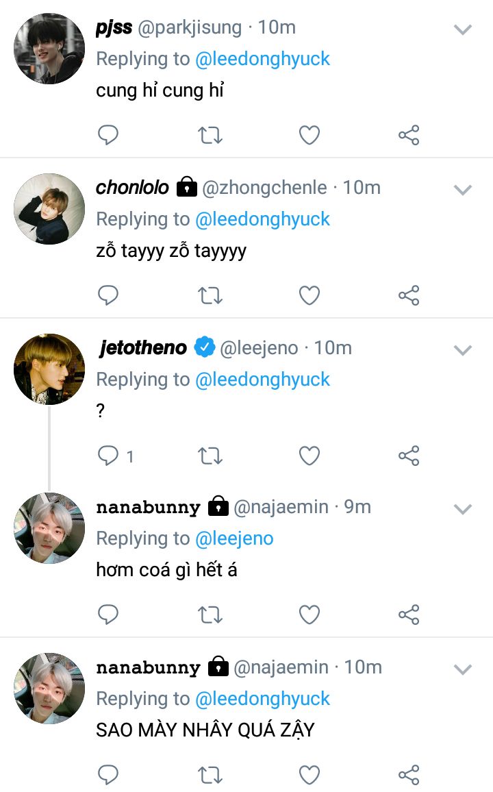493x792 pixels.
Task: Reply to nanabunny's "SAO MÀY NHÂY" tweet
Action: point(108,774)
